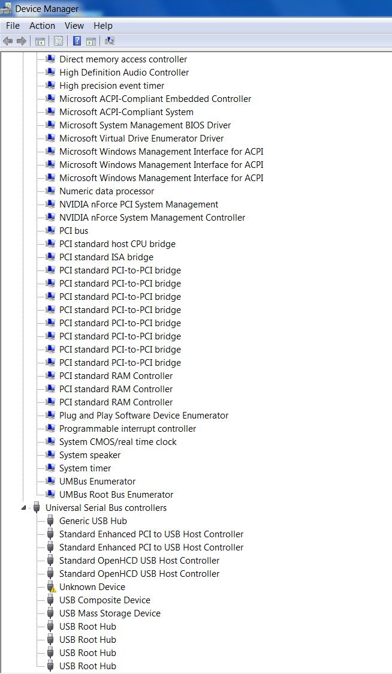
Task: Click the Forward arrow toolbar button
Action: pos(21,41)
